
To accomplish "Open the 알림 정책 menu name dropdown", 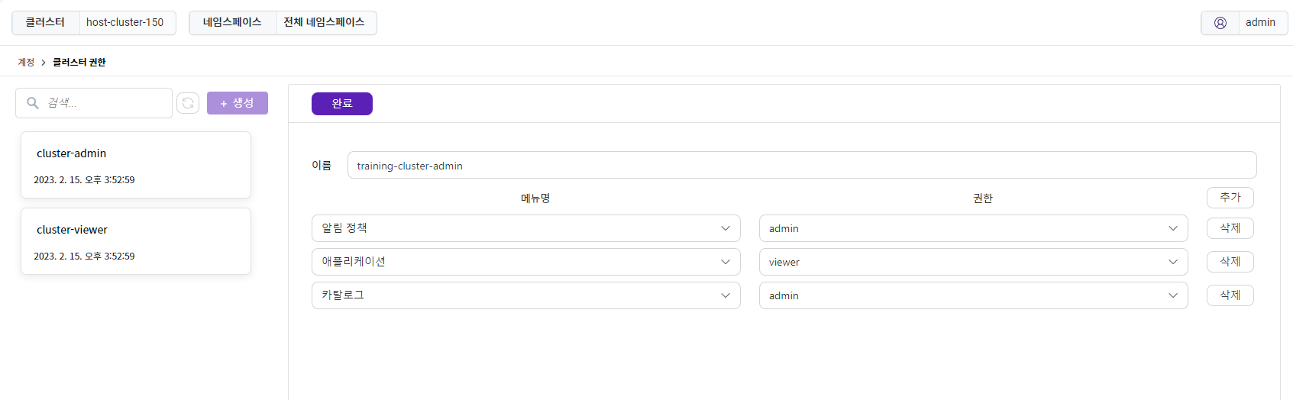I will (x=526, y=228).
